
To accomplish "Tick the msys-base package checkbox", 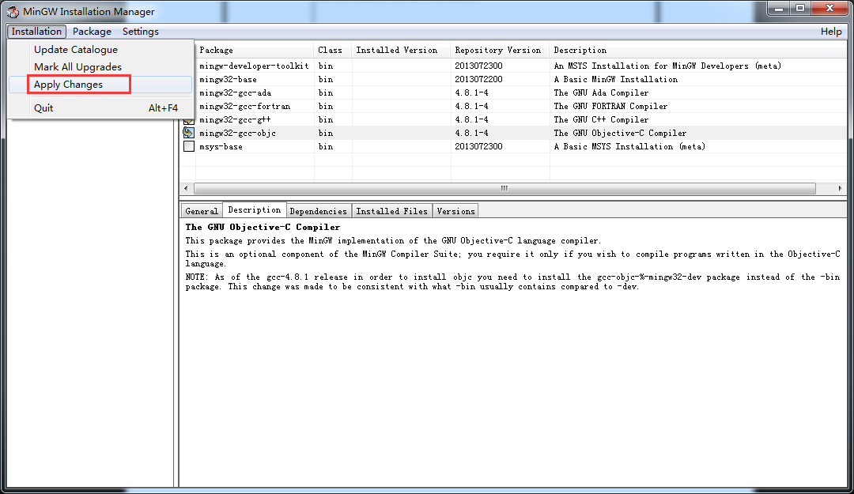I will [x=188, y=146].
